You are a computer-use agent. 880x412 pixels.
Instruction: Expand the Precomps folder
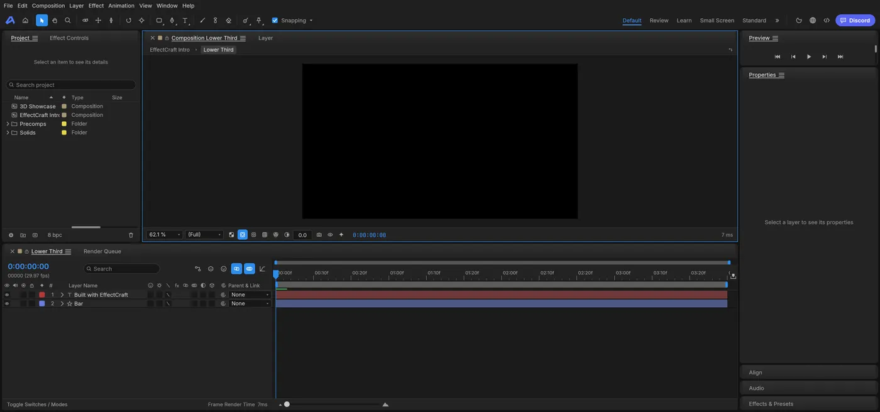[8, 124]
